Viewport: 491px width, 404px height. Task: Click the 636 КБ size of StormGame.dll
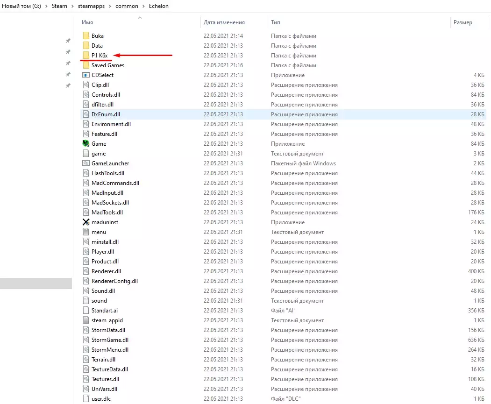pyautogui.click(x=476, y=340)
